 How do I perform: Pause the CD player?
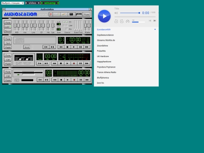click(x=80, y=47)
